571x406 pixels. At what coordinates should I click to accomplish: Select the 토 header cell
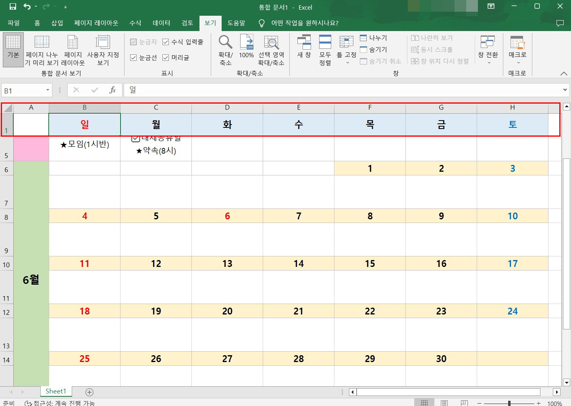coord(513,124)
